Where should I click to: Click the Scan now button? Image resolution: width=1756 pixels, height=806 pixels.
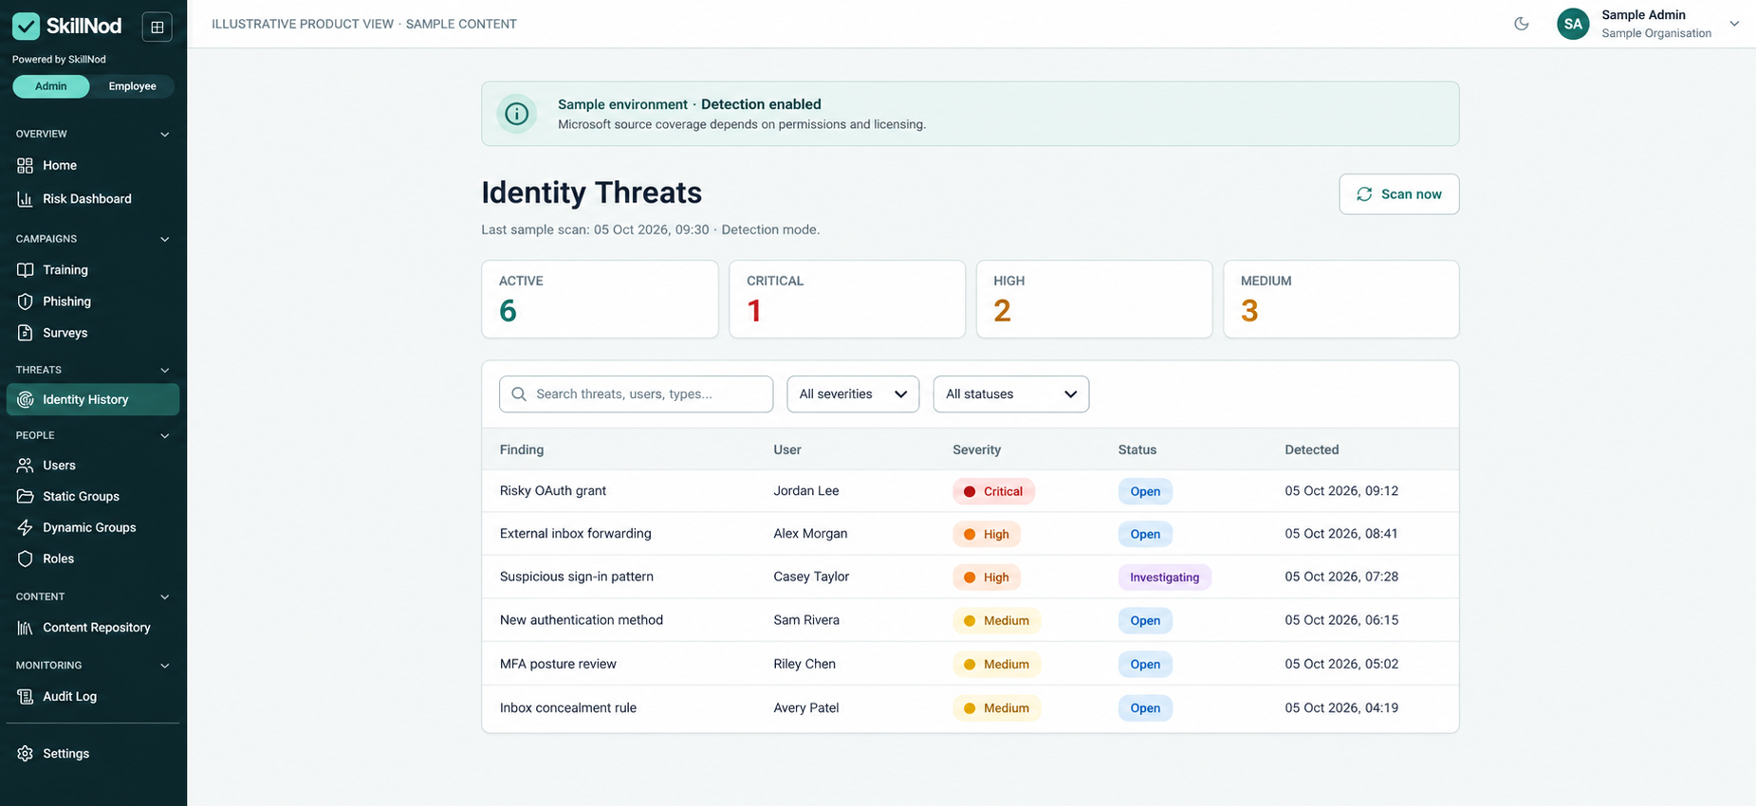1399,194
